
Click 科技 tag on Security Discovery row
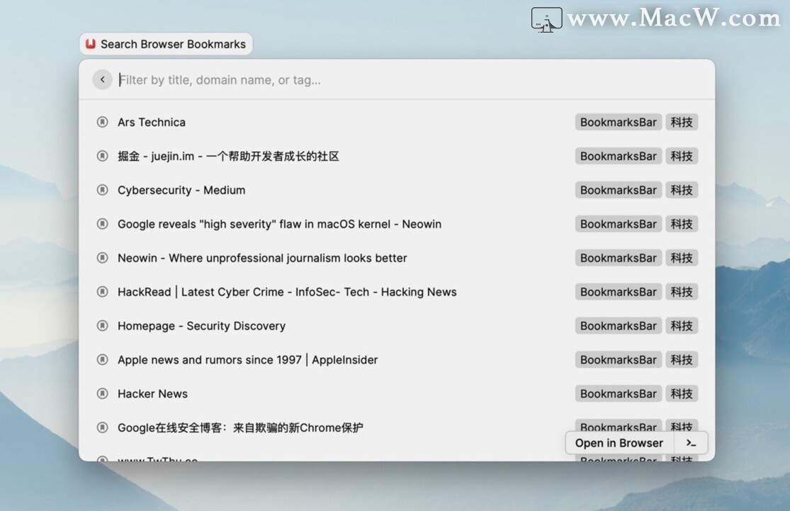pyautogui.click(x=682, y=325)
